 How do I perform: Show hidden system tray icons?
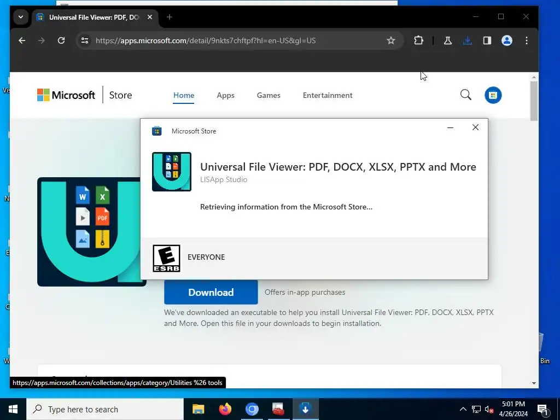click(x=463, y=409)
